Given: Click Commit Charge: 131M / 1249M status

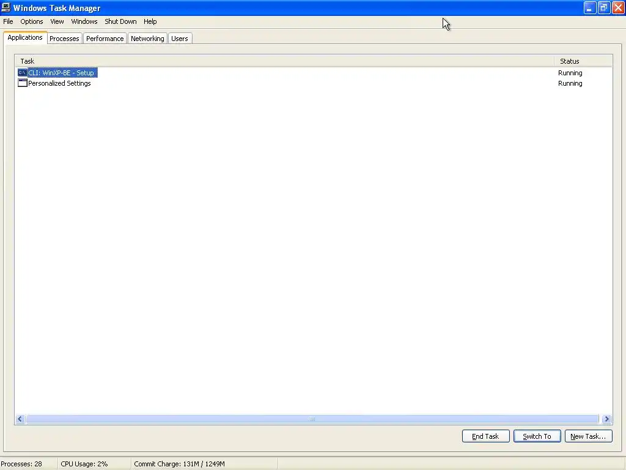Looking at the screenshot, I should [179, 464].
